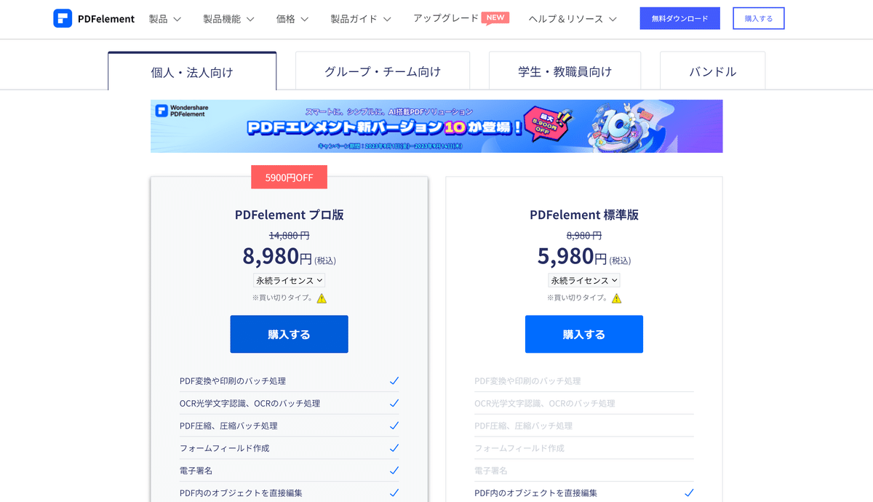Click the 5900円OFF discount badge
This screenshot has width=873, height=502.
pos(289,177)
